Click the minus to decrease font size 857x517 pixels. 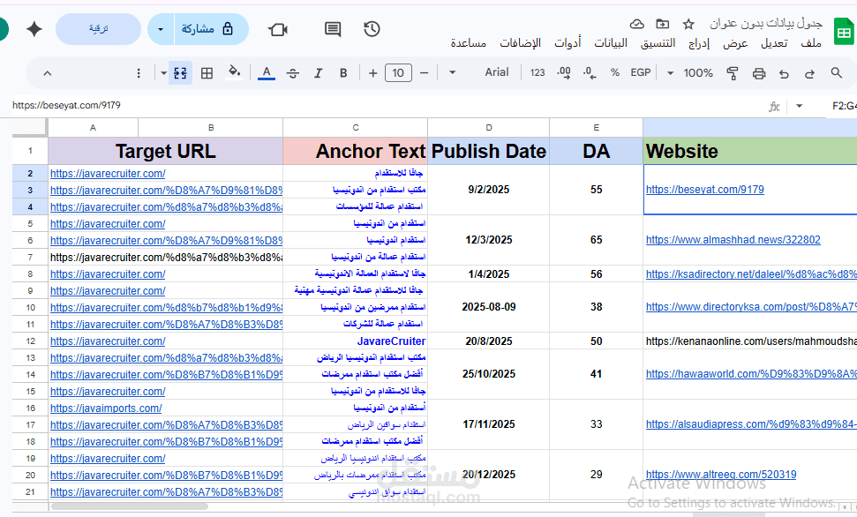pyautogui.click(x=424, y=72)
